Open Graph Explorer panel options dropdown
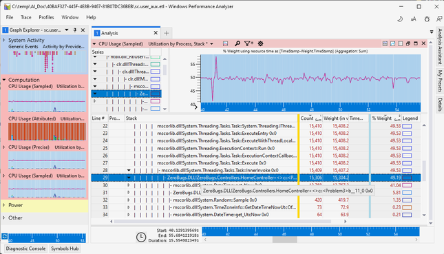 coord(67,30)
